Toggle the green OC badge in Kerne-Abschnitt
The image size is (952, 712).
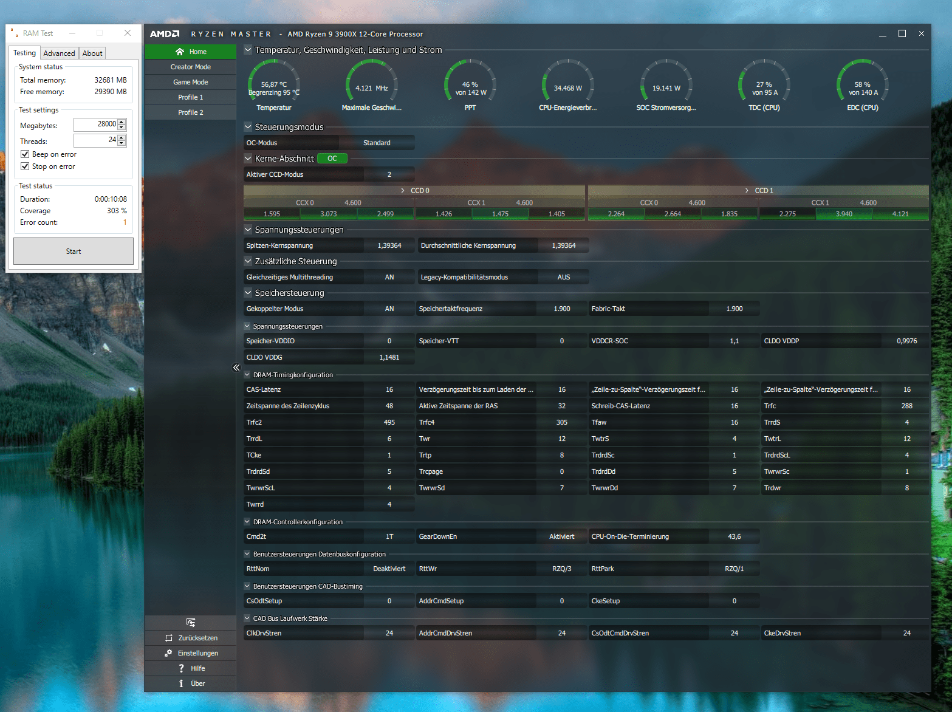[332, 159]
